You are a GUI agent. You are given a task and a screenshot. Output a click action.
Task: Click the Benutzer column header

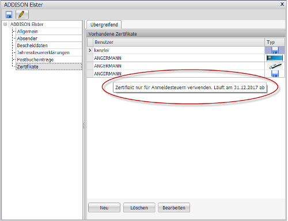(179, 42)
